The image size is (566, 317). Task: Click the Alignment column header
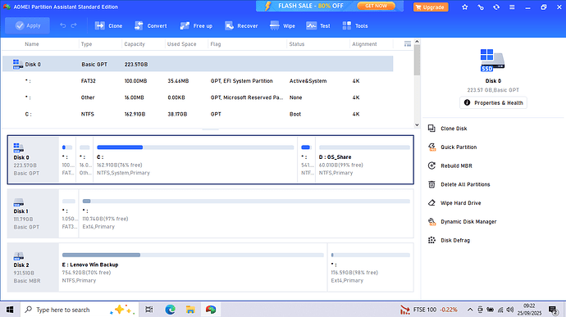coord(364,44)
